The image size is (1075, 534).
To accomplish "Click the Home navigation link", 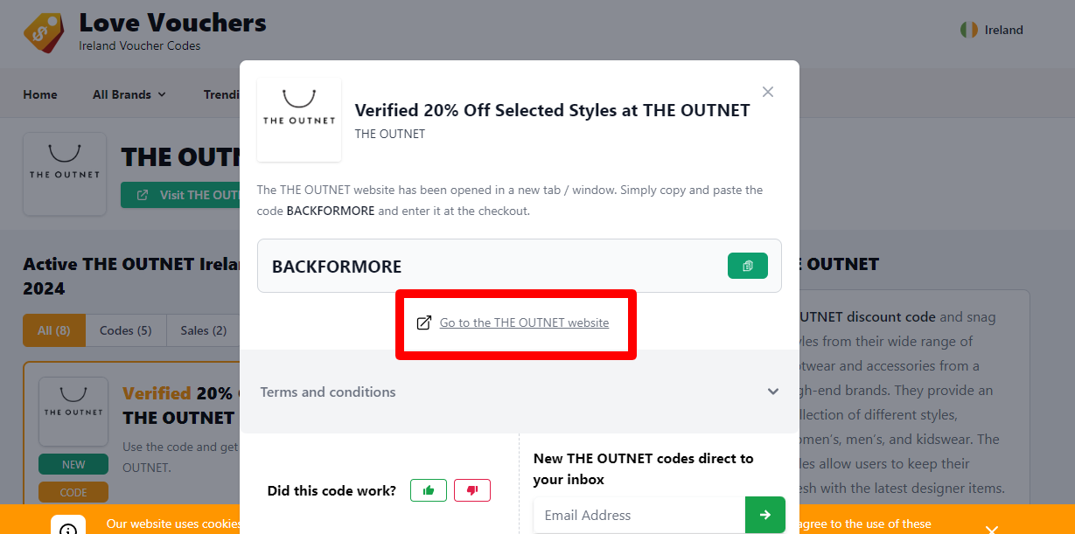I will pyautogui.click(x=39, y=94).
